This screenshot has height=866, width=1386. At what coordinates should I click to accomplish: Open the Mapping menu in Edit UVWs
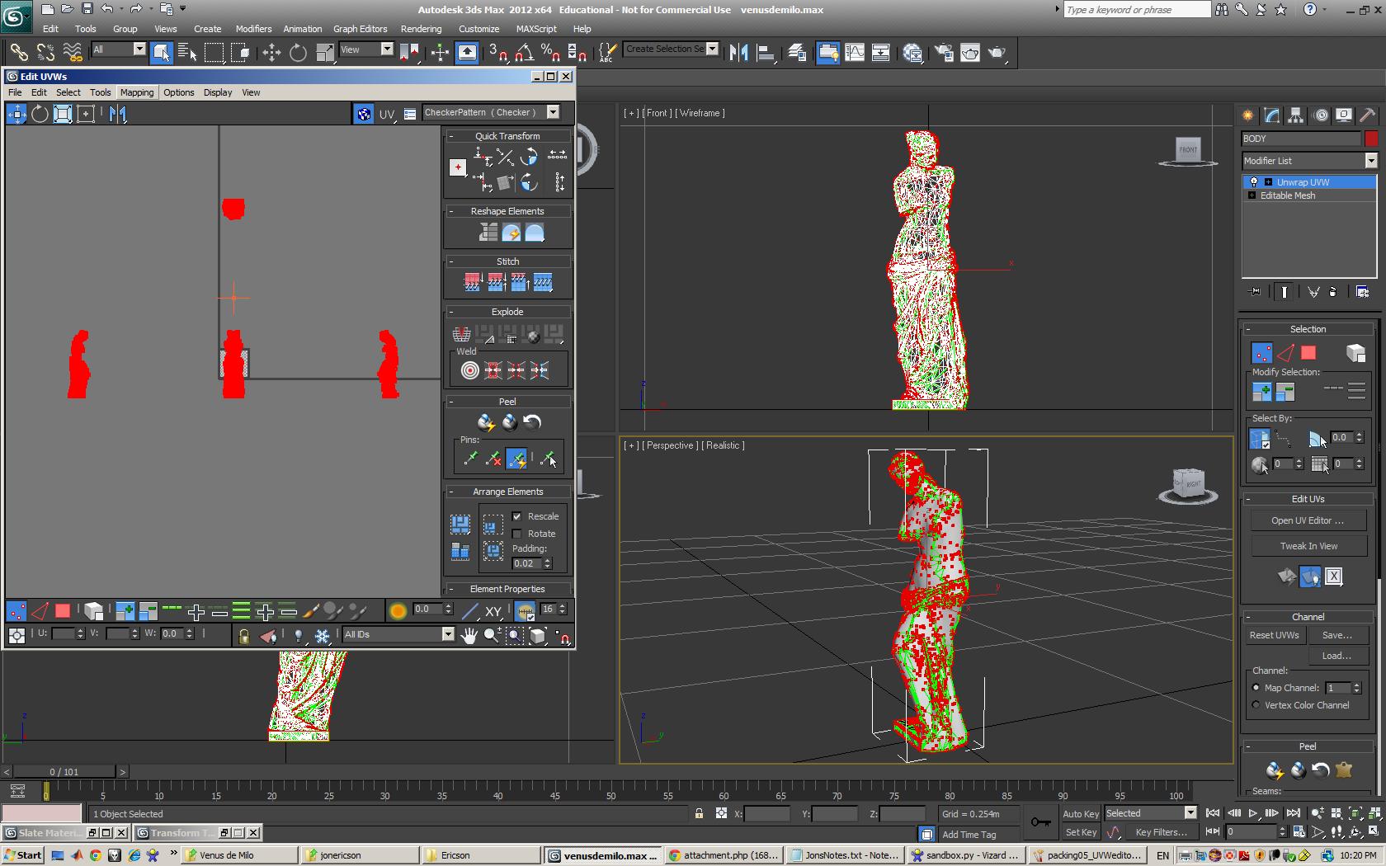pyautogui.click(x=136, y=92)
